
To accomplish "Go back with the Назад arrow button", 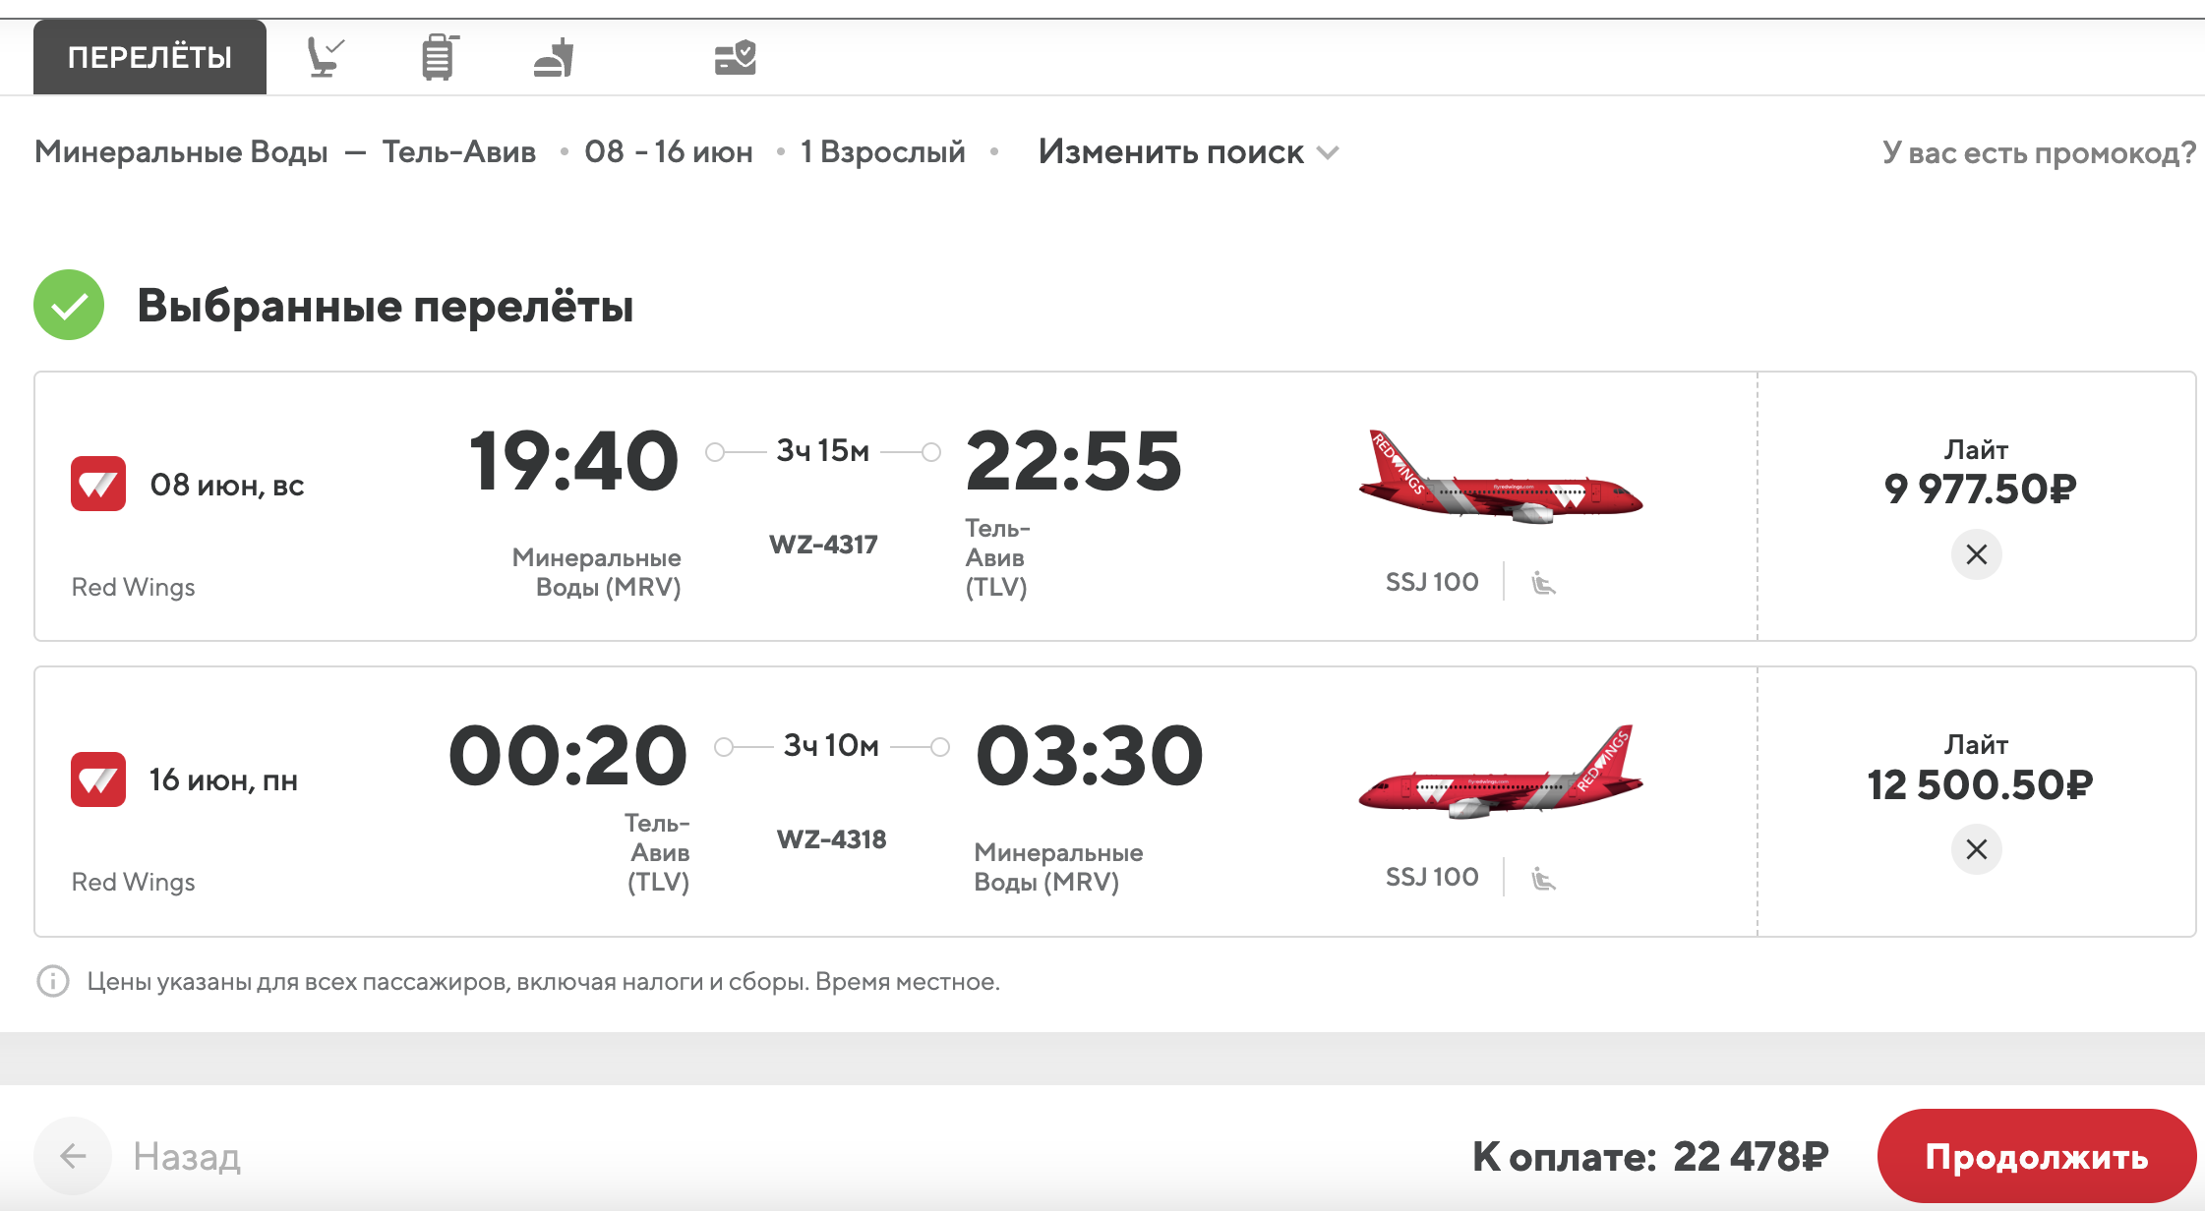I will [73, 1156].
